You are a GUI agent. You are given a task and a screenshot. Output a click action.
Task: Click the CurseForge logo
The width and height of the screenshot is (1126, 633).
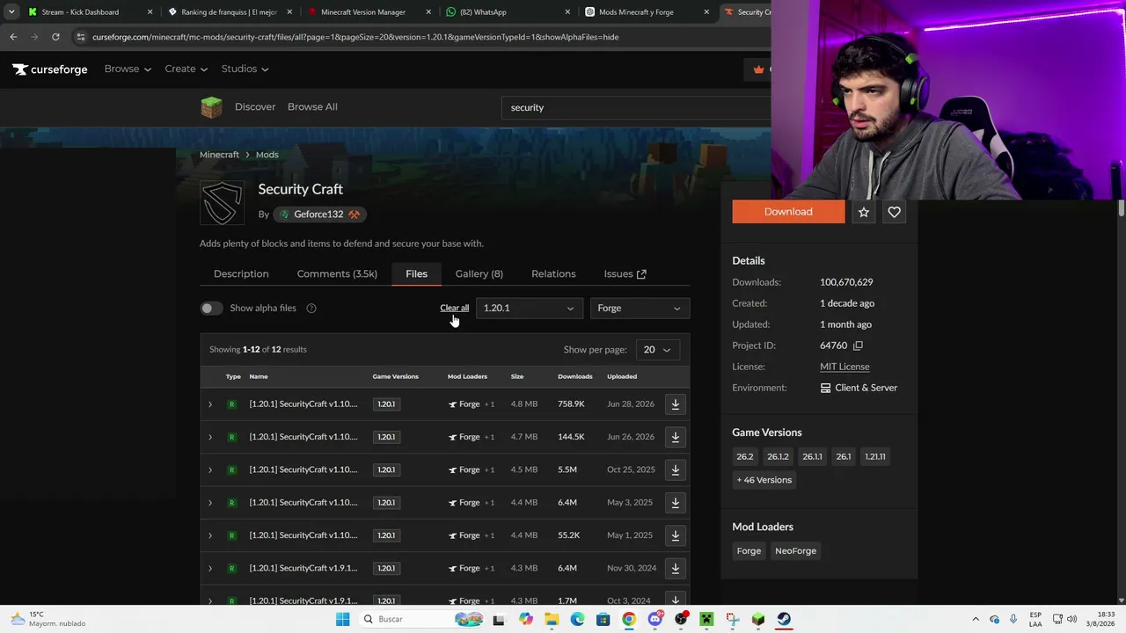click(50, 69)
